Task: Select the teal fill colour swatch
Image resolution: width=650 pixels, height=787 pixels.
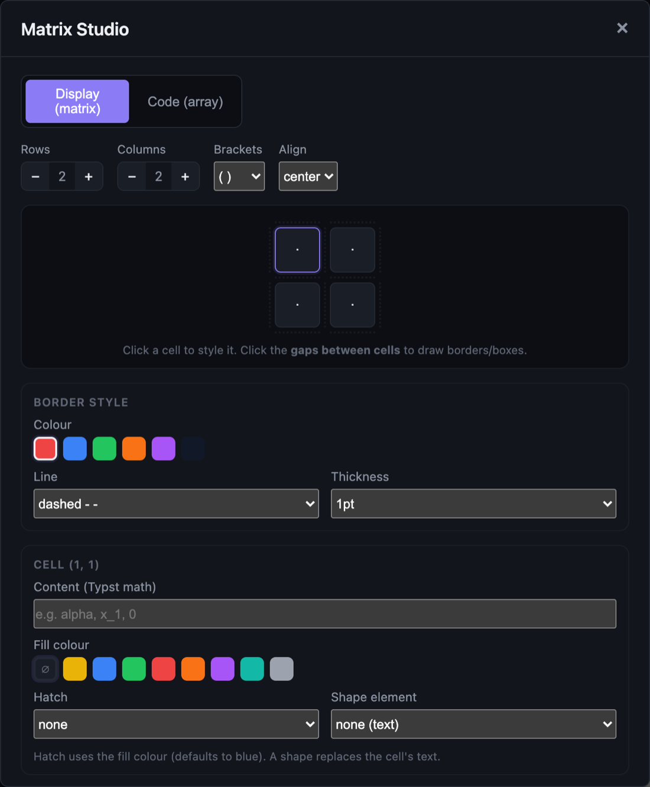Action: click(252, 669)
